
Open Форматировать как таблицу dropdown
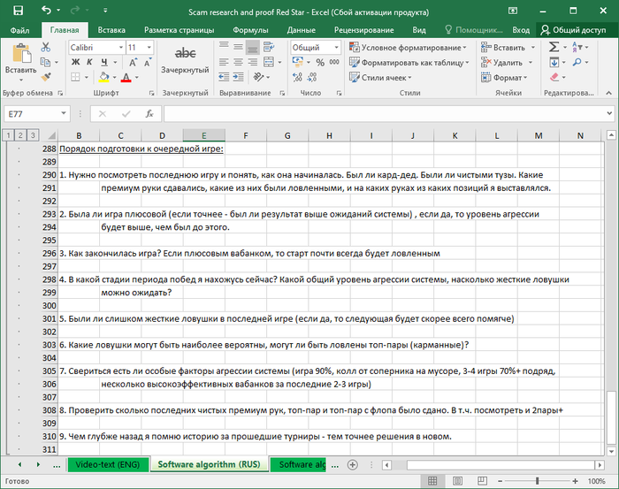point(409,63)
